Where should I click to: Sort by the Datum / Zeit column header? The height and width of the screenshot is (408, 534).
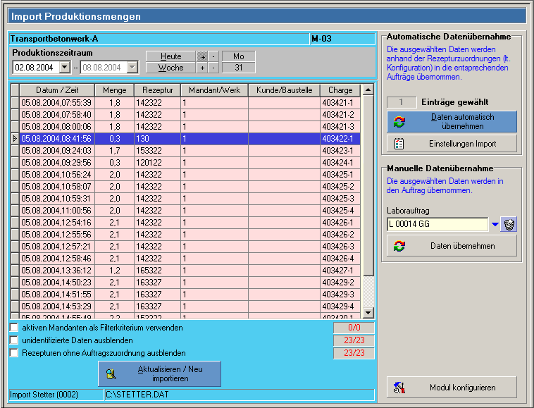pos(57,90)
